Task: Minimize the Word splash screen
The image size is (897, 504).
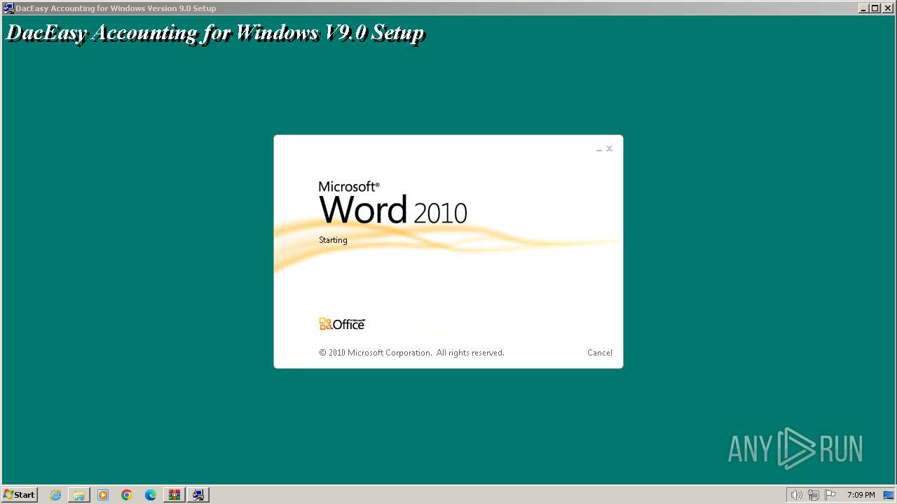Action: 599,149
